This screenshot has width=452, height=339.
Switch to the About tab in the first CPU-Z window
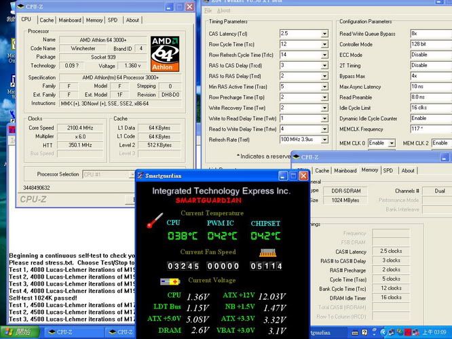[x=132, y=20]
